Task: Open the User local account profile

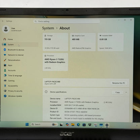Action: click(x=12, y=29)
